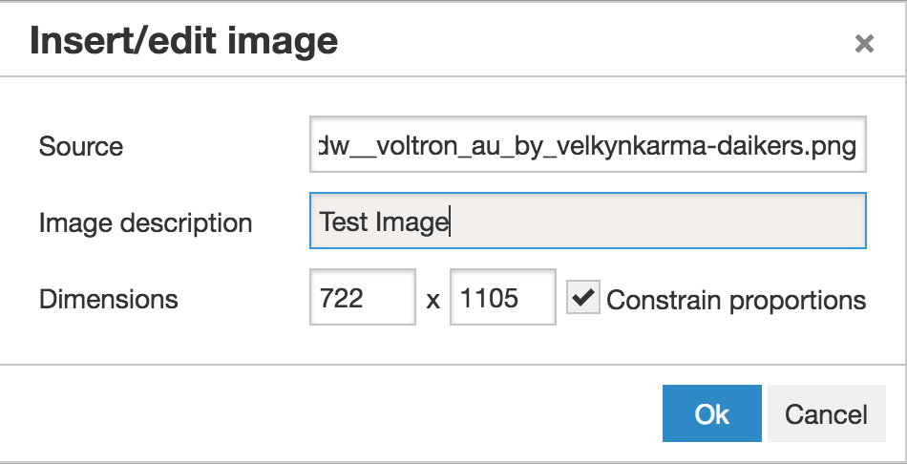Close the Insert/edit image dialog
The width and height of the screenshot is (907, 464).
pos(864,43)
